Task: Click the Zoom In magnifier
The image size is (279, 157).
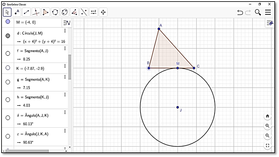Action: (267, 126)
